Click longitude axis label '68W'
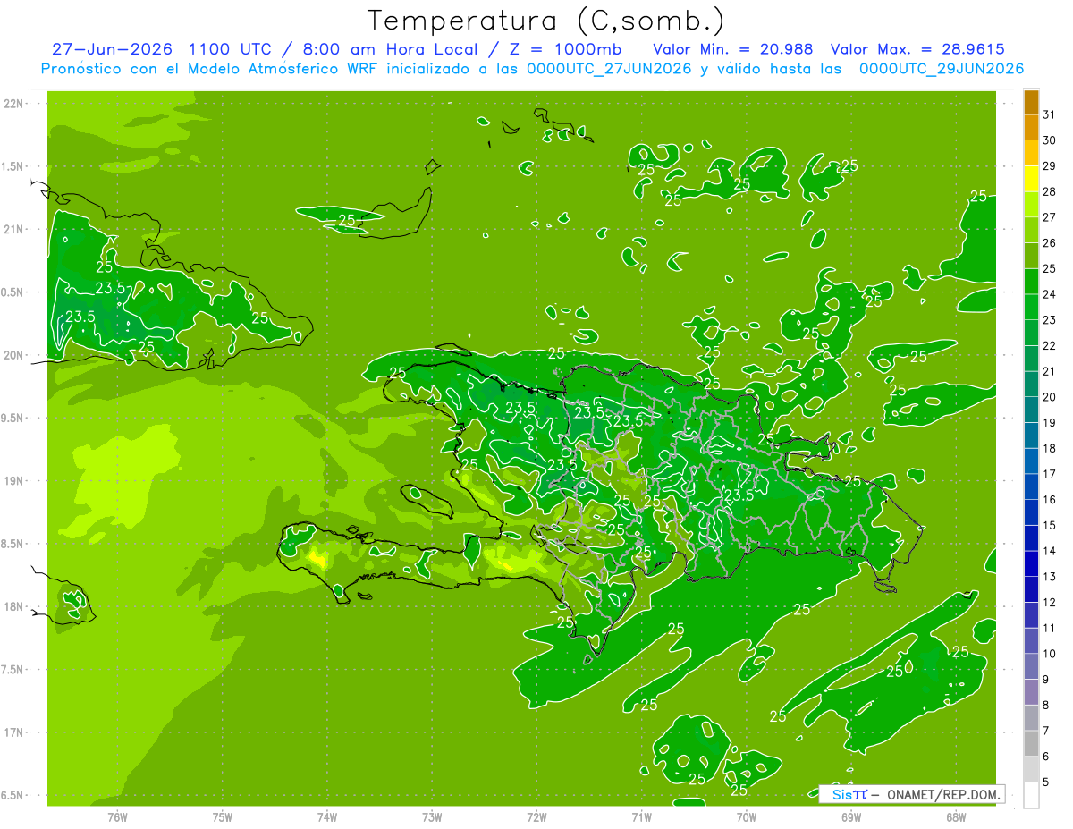The image size is (1073, 829). (956, 817)
